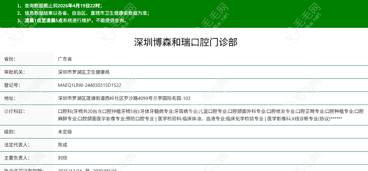
Task: Click the address ending 兰亭国际名园-103
Action: point(124,98)
